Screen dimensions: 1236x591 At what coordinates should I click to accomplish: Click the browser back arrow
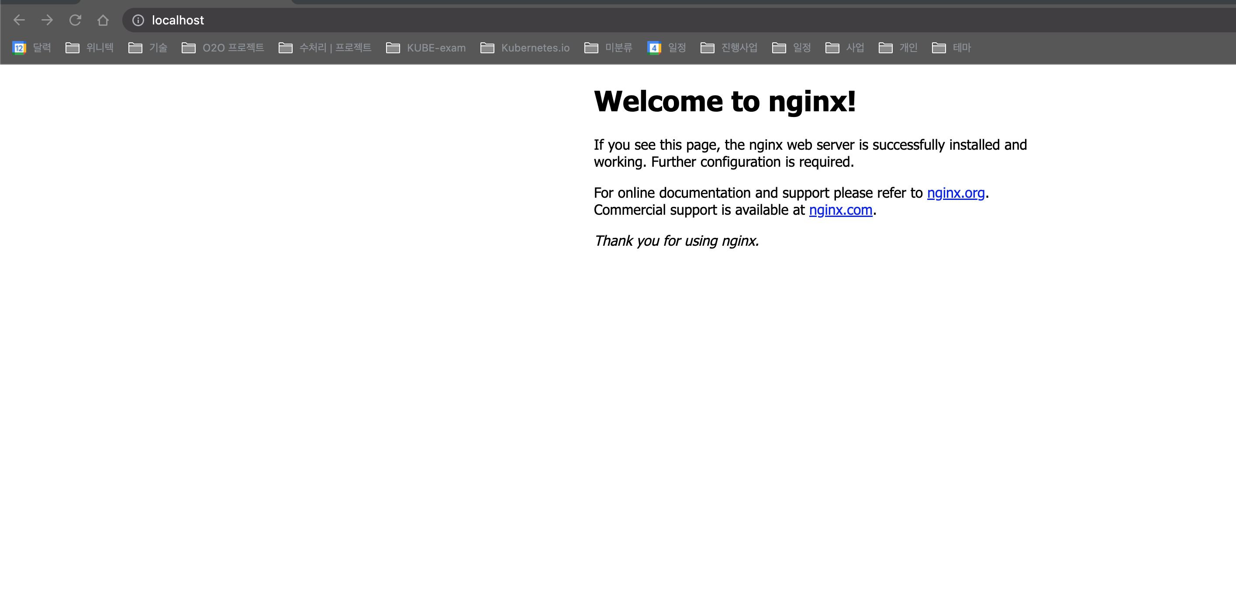(x=19, y=20)
